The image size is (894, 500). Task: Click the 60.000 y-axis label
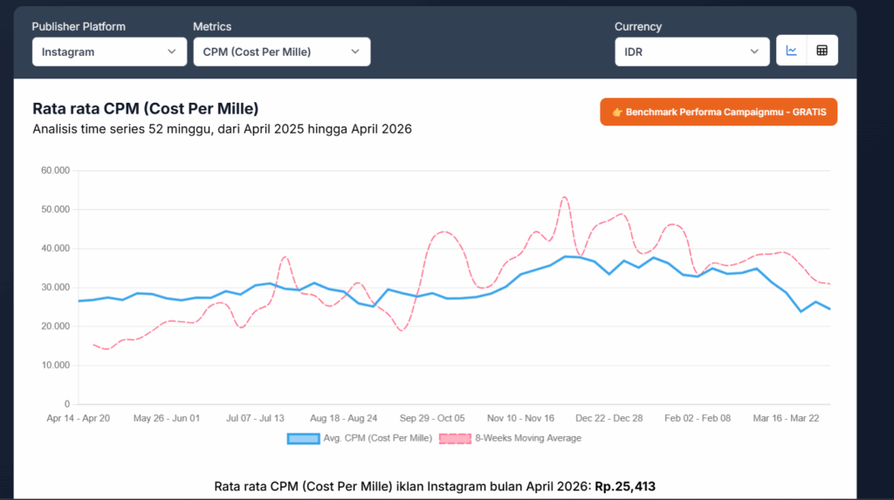(x=55, y=170)
